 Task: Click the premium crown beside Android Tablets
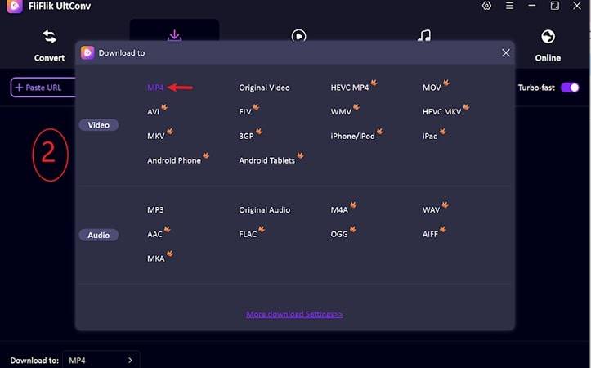tap(300, 155)
